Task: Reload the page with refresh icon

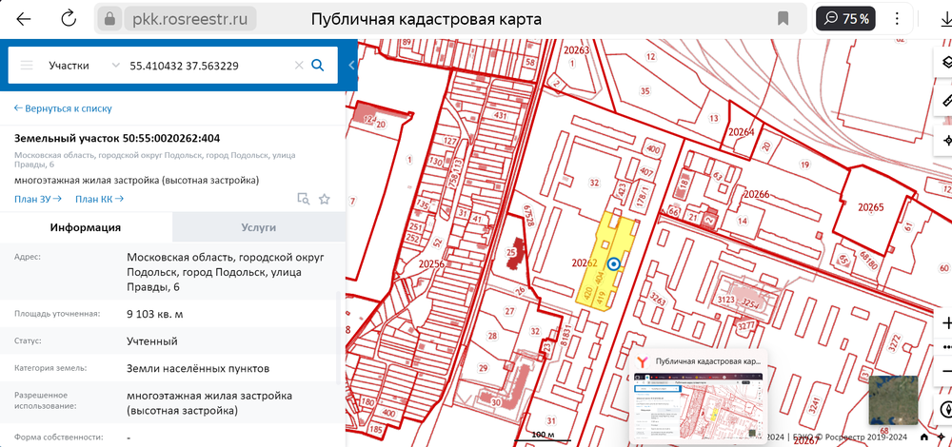Action: pyautogui.click(x=69, y=19)
